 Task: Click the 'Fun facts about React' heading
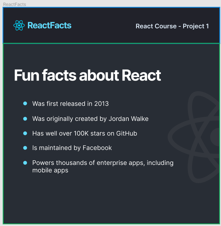(x=88, y=75)
